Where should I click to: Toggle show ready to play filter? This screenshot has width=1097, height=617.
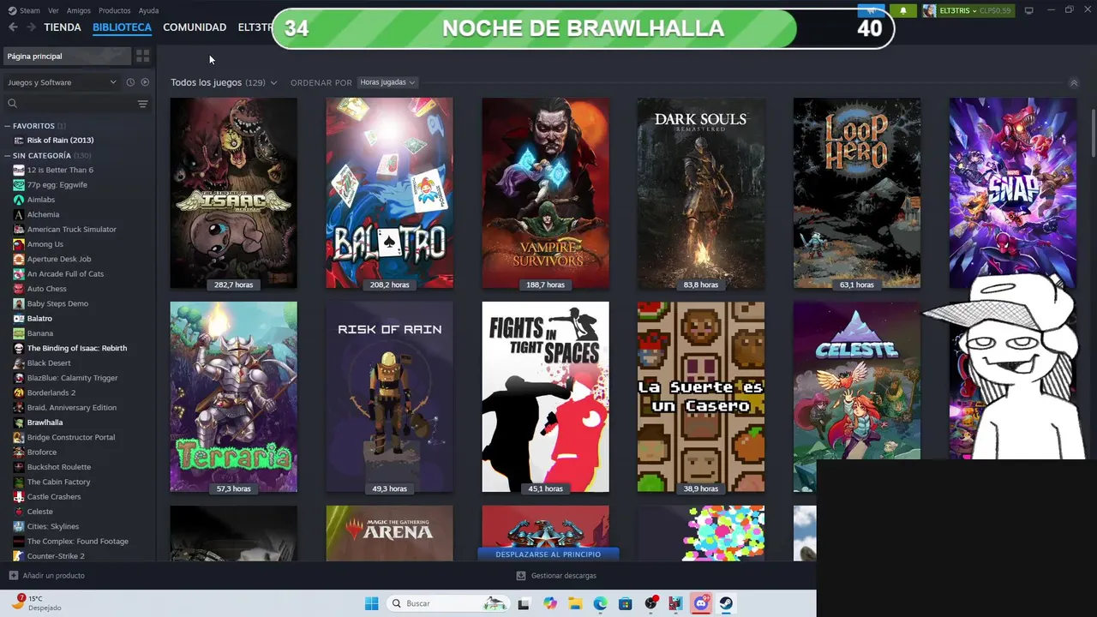[x=145, y=82]
